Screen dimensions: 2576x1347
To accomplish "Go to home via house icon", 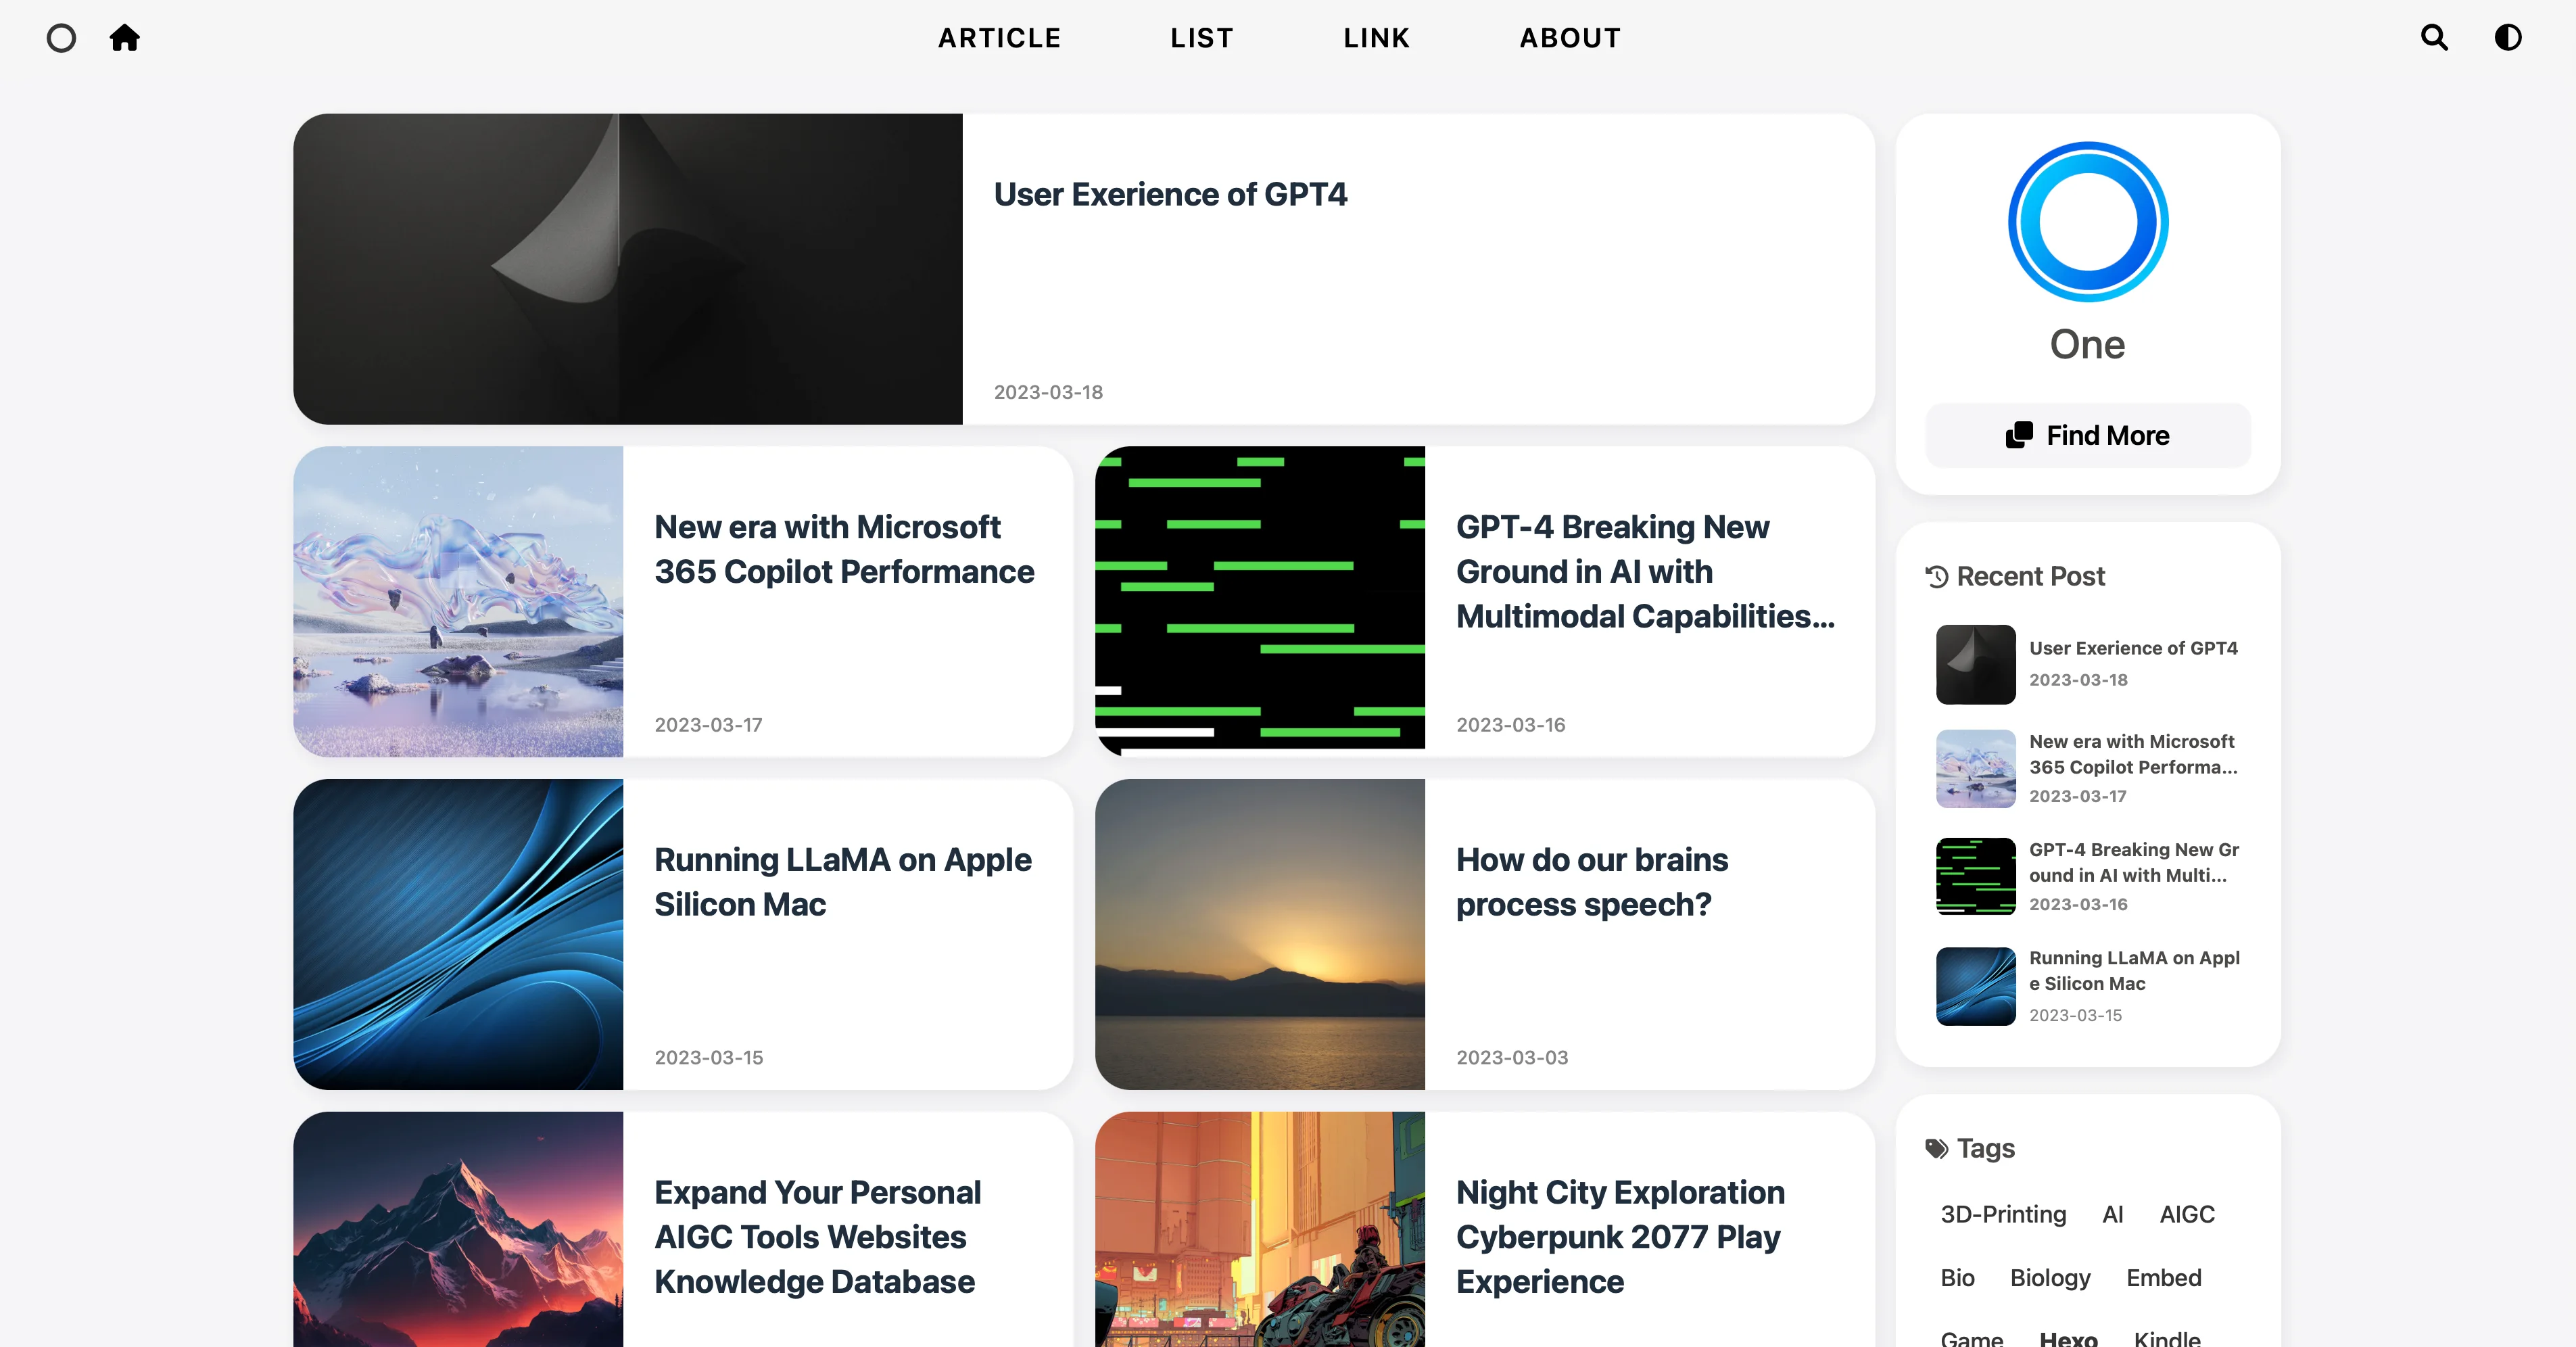I will (124, 38).
